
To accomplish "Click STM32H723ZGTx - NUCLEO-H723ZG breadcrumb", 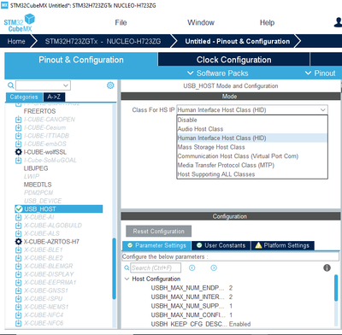I will [103, 41].
